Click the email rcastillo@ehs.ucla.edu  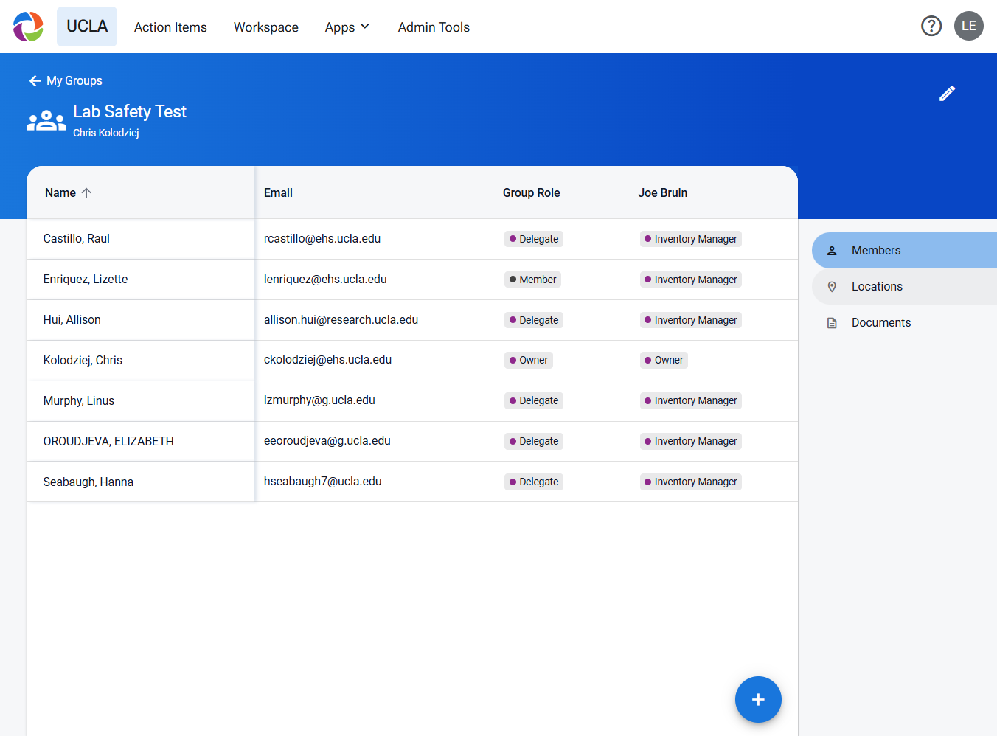[x=322, y=239]
